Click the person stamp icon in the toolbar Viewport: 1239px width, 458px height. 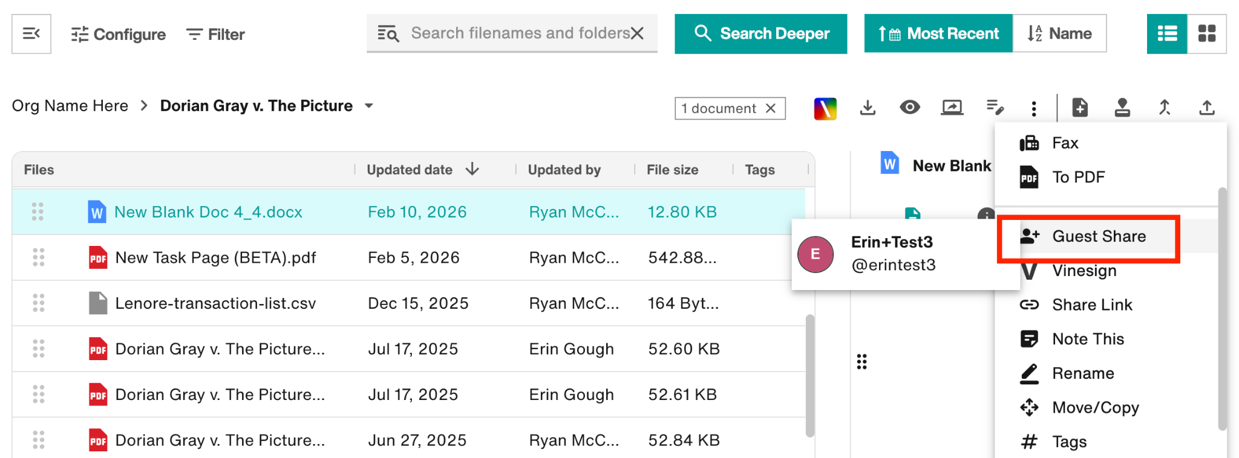coord(1122,108)
